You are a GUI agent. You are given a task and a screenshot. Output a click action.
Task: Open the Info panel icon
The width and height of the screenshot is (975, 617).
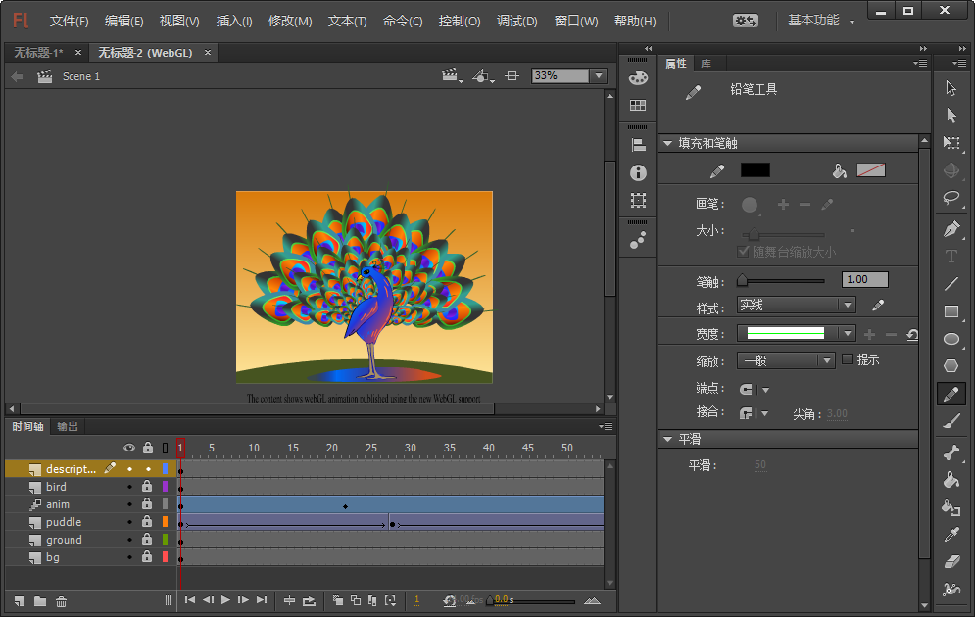(638, 172)
